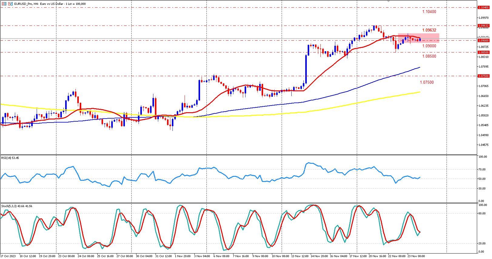The image size is (492, 259).
Task: Click the red 1.10400 price-axis tag
Action: pyautogui.click(x=484, y=8)
